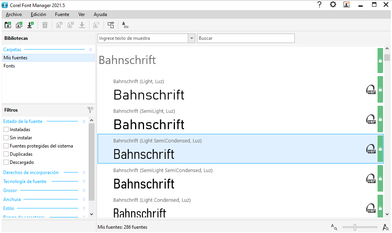Check the Sin instalar filter

[x=6, y=138]
